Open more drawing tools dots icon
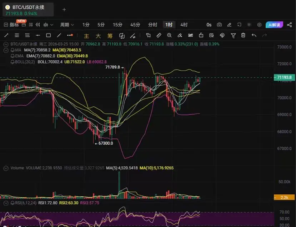The height and width of the screenshot is (227, 296). click(x=70, y=35)
